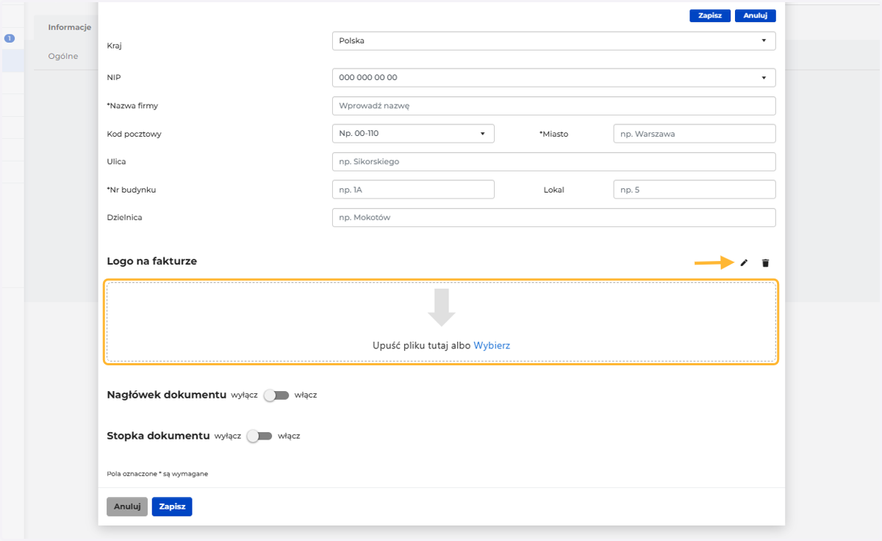Click the Lokal input field
882x541 pixels.
695,190
